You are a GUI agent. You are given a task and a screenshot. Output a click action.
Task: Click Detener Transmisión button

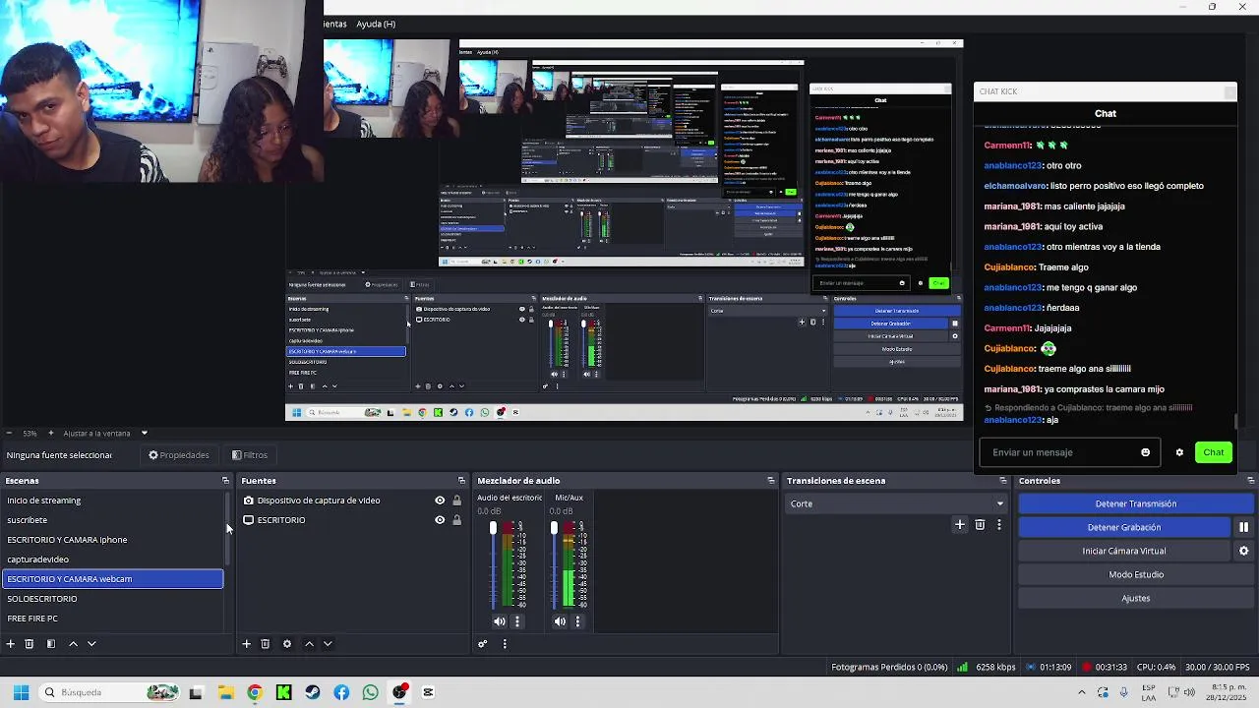[1136, 503]
